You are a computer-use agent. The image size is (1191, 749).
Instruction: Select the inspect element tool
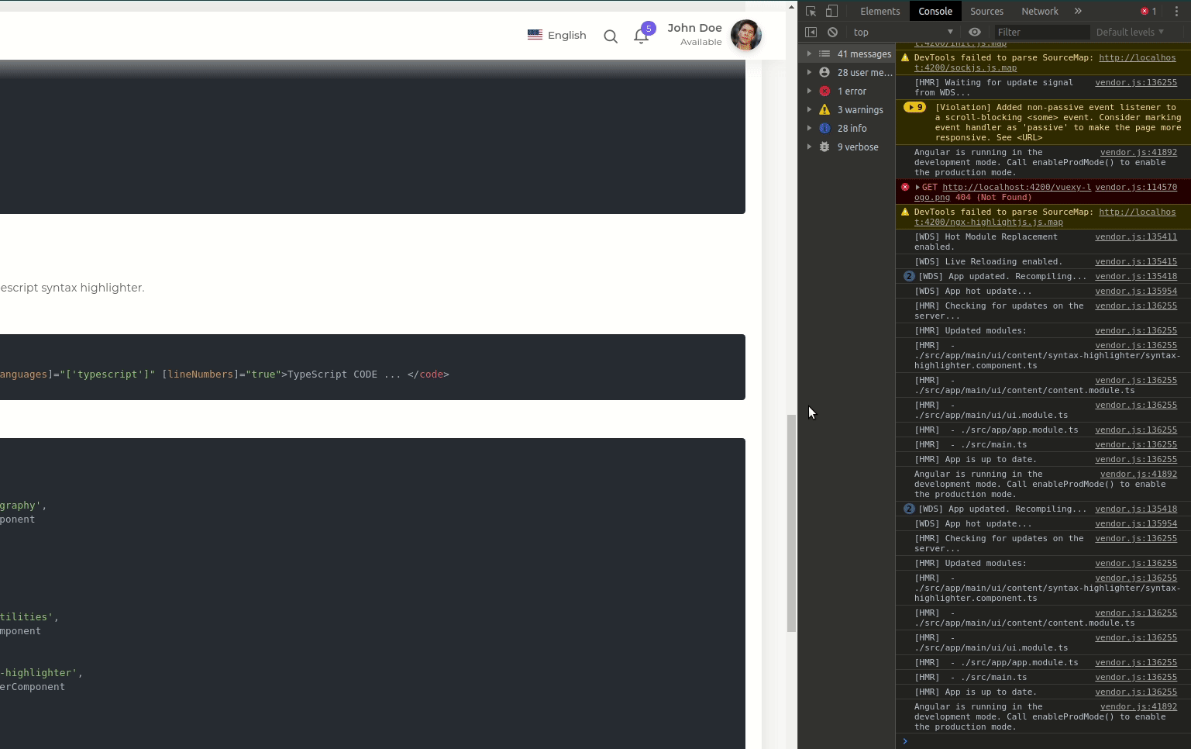click(811, 11)
